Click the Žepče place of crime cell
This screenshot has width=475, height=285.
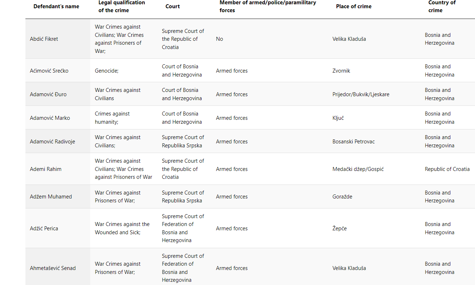[x=339, y=229]
